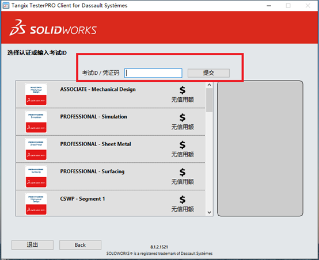This screenshot has height=260, width=319.
Task: Click dollar sign for PROFESSIONAL Surfacing
Action: point(183,172)
